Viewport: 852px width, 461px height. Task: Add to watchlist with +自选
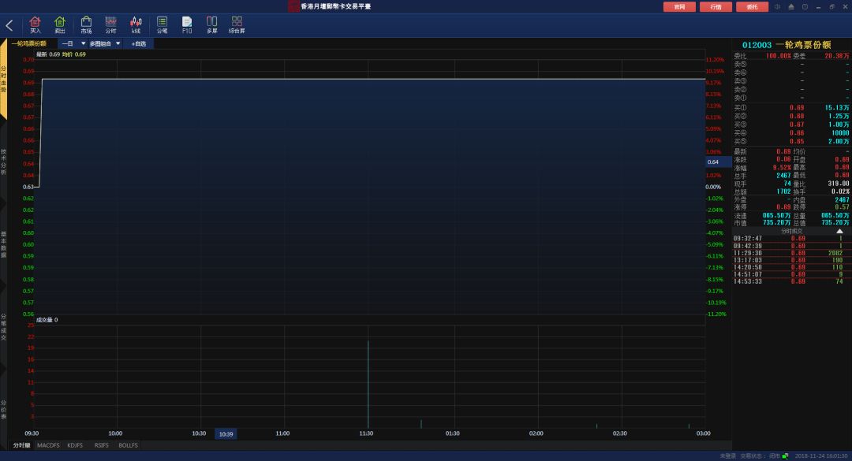point(139,43)
